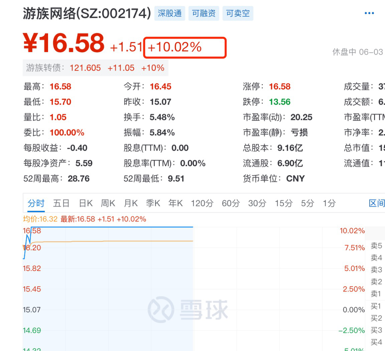Screen dimensions: 385x351
Task: Click the 卖2 order book row
Action: (x=376, y=282)
